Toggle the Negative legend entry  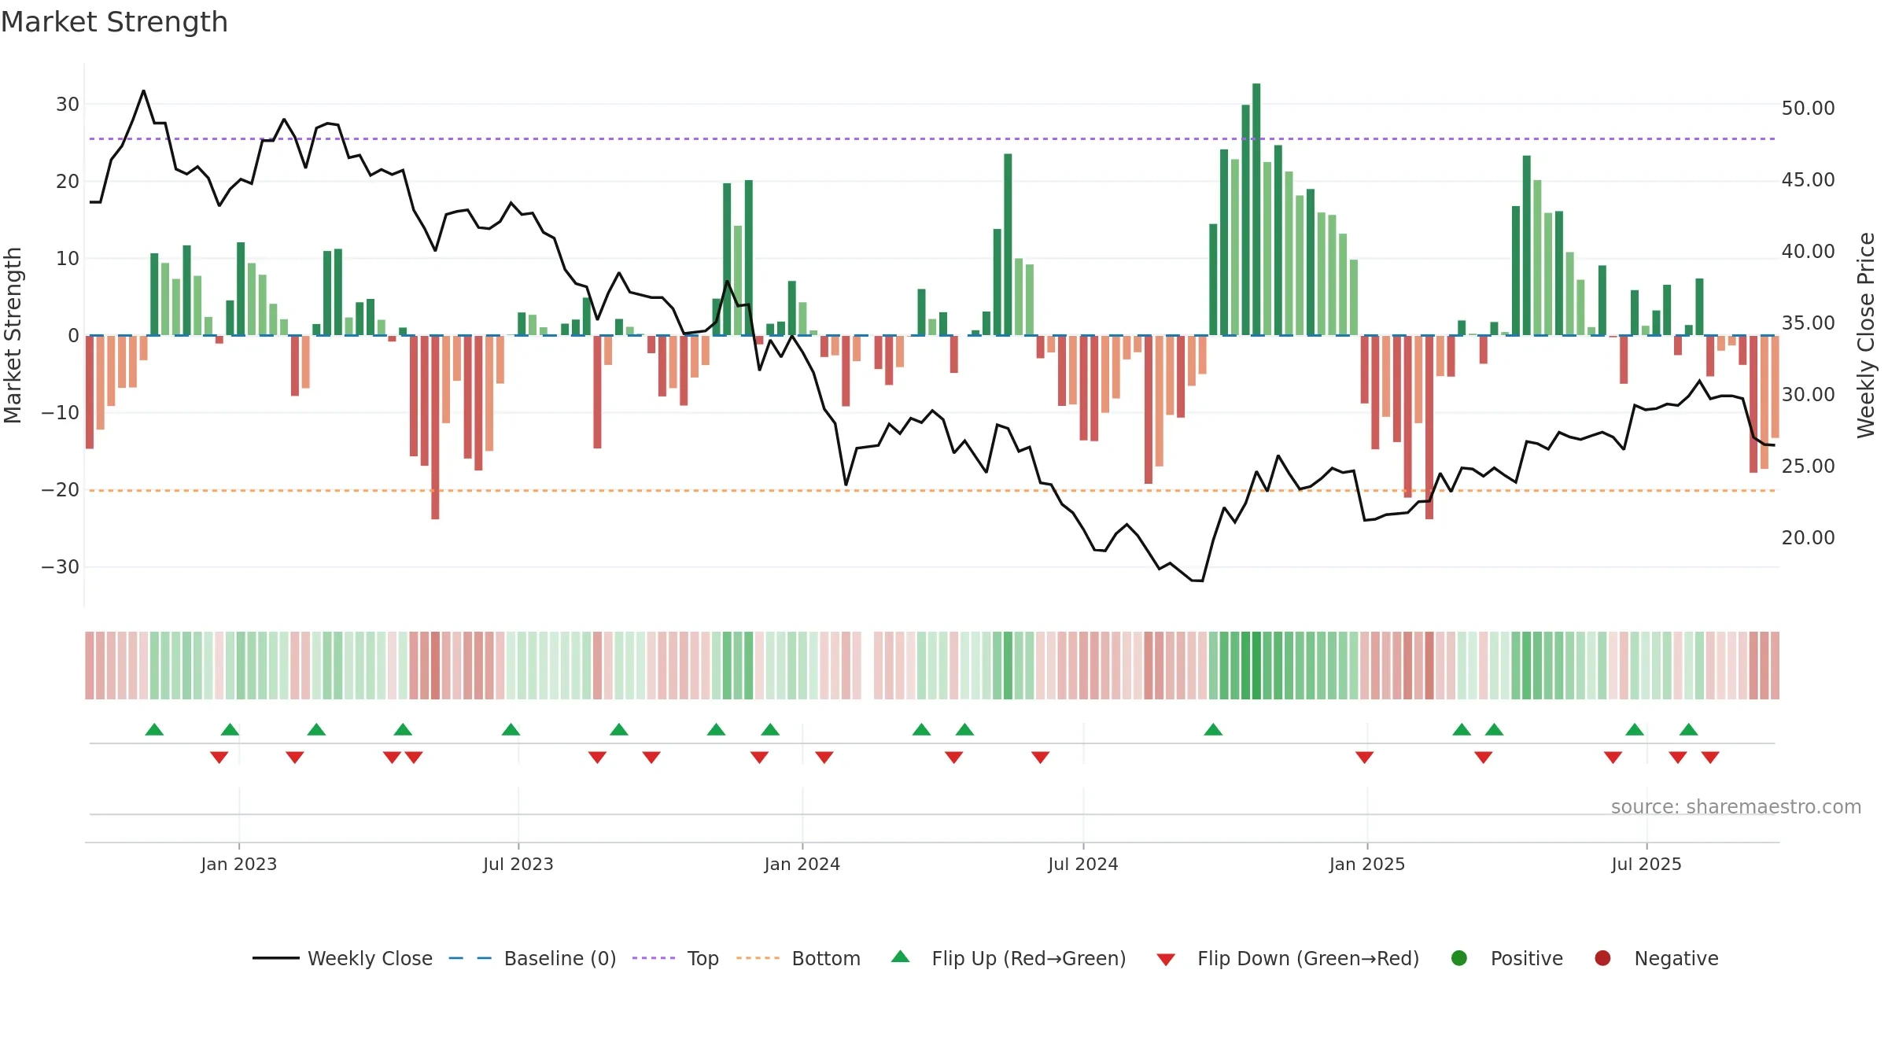[1656, 958]
